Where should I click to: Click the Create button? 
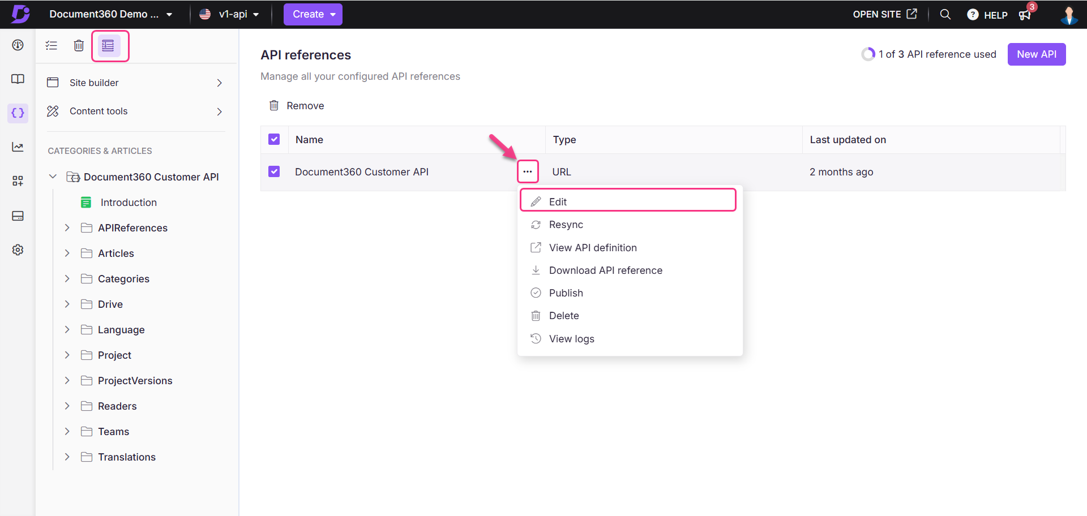313,14
